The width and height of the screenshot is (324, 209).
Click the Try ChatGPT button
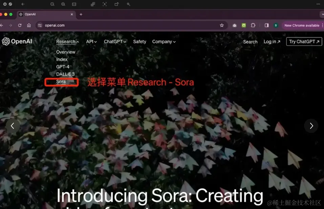pyautogui.click(x=304, y=42)
